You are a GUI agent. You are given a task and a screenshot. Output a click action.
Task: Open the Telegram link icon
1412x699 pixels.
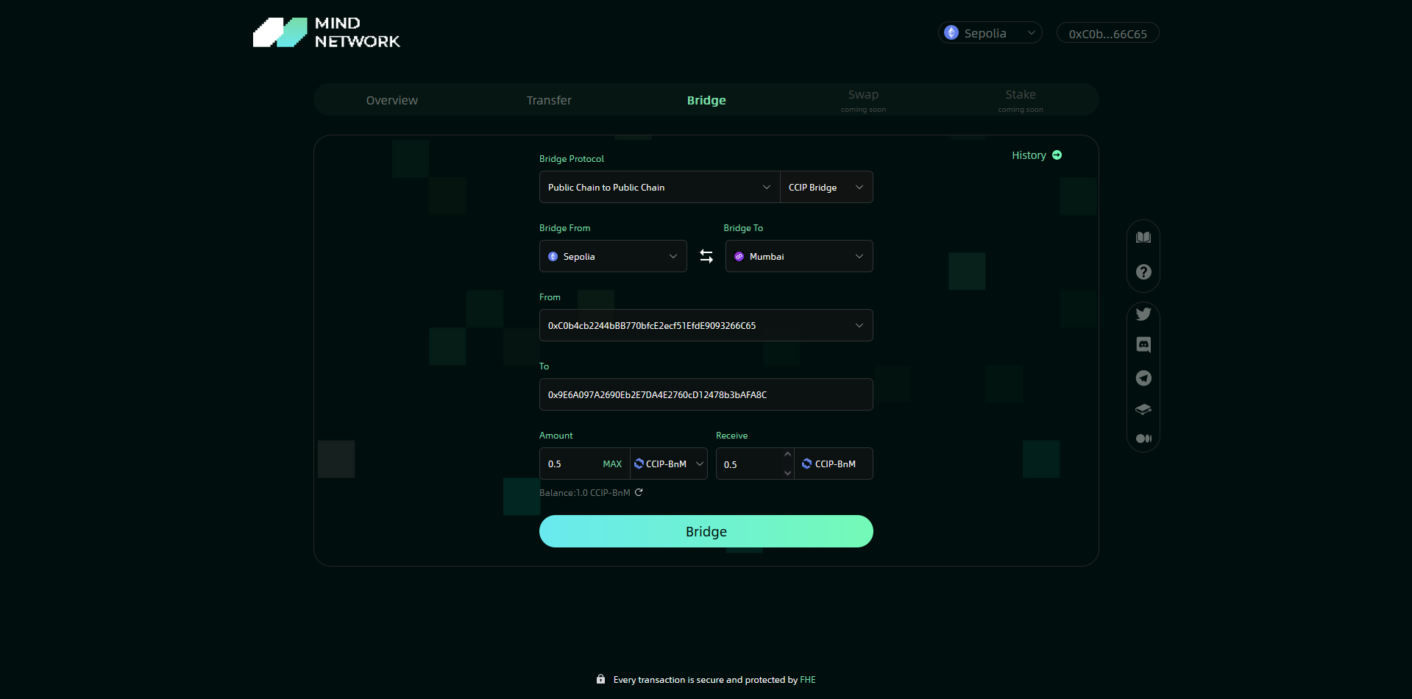tap(1143, 378)
